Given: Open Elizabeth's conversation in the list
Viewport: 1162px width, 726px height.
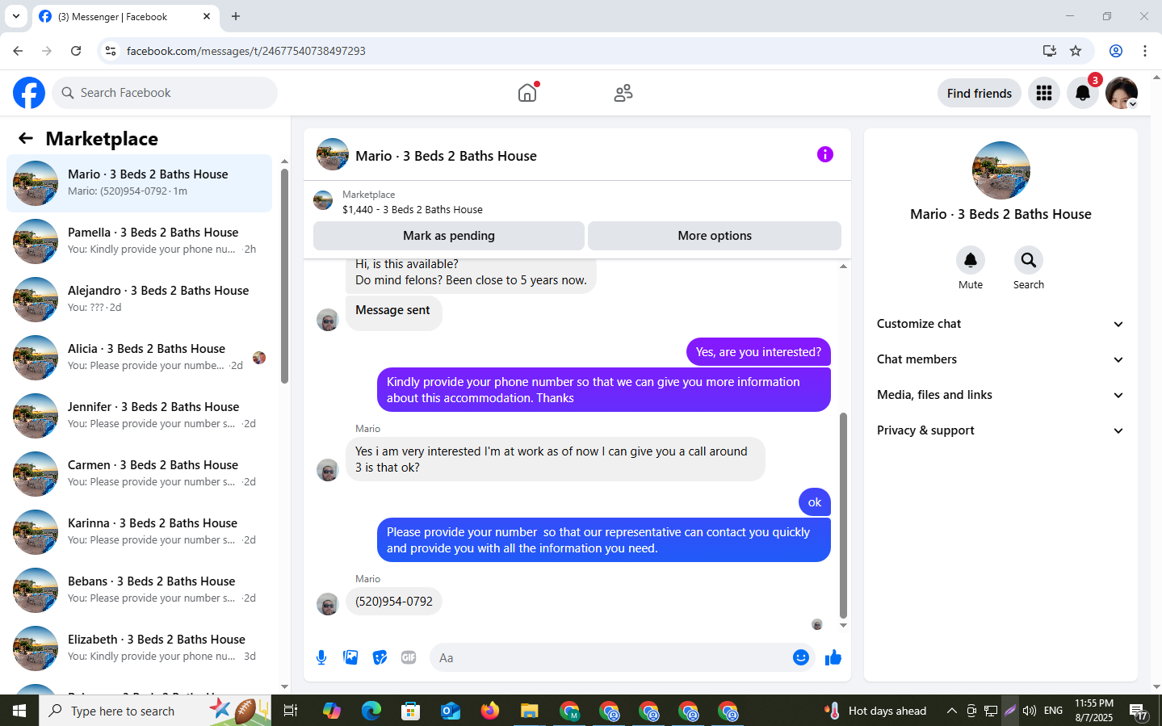Looking at the screenshot, I should pyautogui.click(x=139, y=648).
